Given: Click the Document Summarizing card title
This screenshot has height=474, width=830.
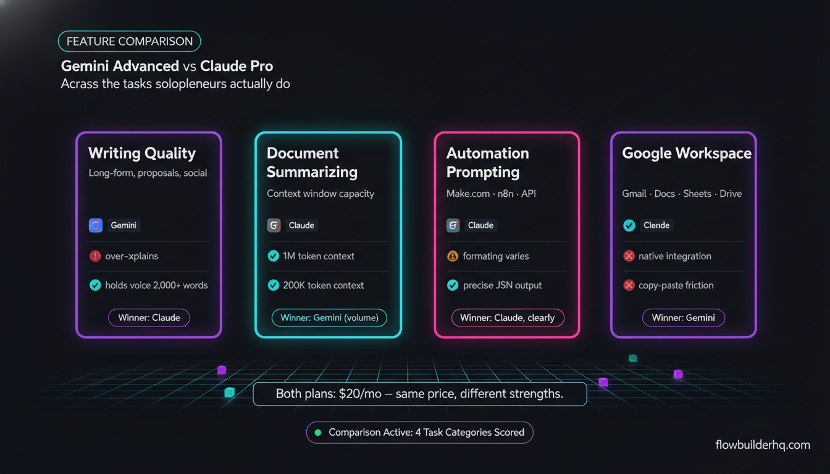Looking at the screenshot, I should tap(312, 162).
